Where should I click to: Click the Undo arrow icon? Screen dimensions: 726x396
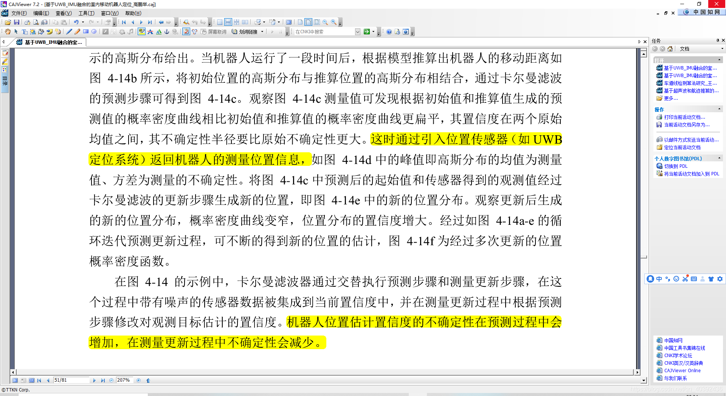[x=76, y=22]
